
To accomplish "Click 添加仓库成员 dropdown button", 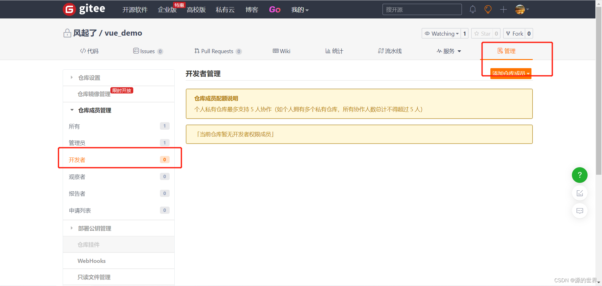I will pos(511,73).
